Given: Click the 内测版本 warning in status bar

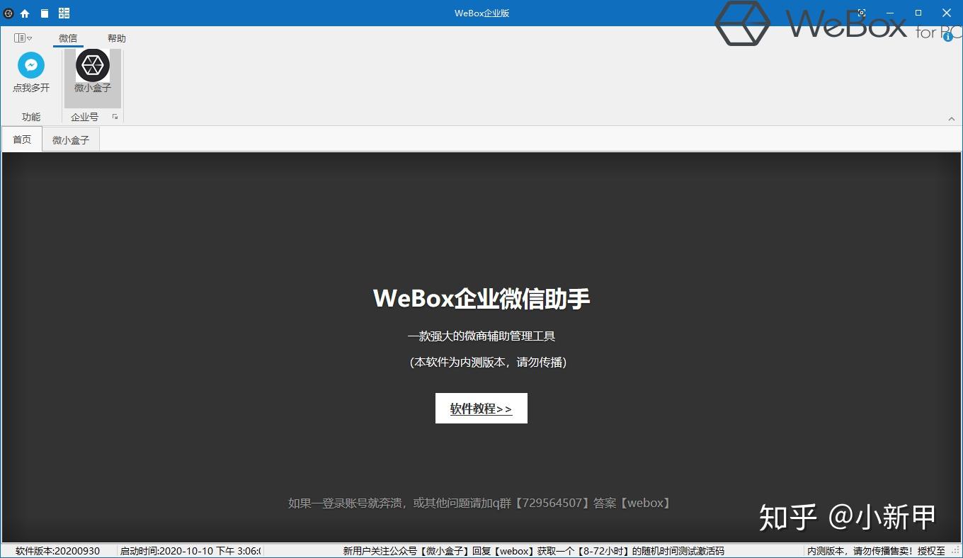Looking at the screenshot, I should tap(877, 551).
